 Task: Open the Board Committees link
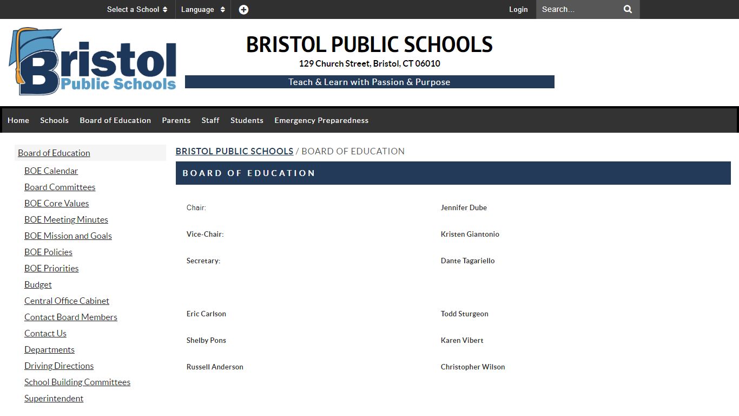[60, 187]
